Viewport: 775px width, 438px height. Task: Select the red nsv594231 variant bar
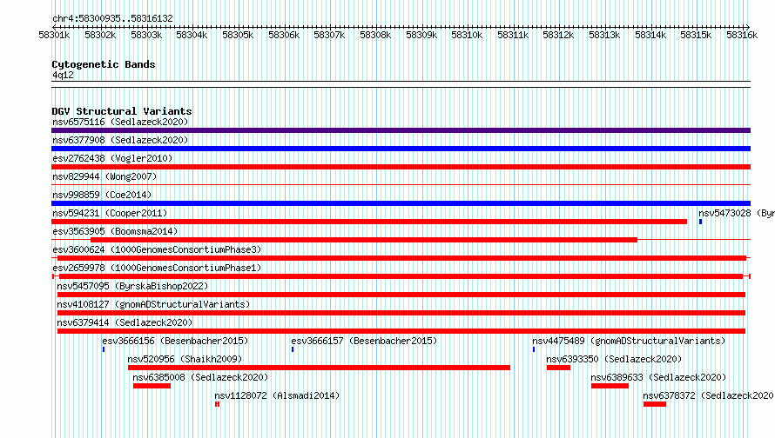click(369, 222)
